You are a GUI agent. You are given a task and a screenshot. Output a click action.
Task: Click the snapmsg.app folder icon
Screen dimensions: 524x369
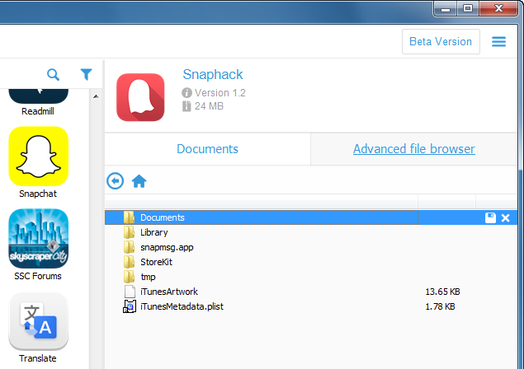pos(129,247)
